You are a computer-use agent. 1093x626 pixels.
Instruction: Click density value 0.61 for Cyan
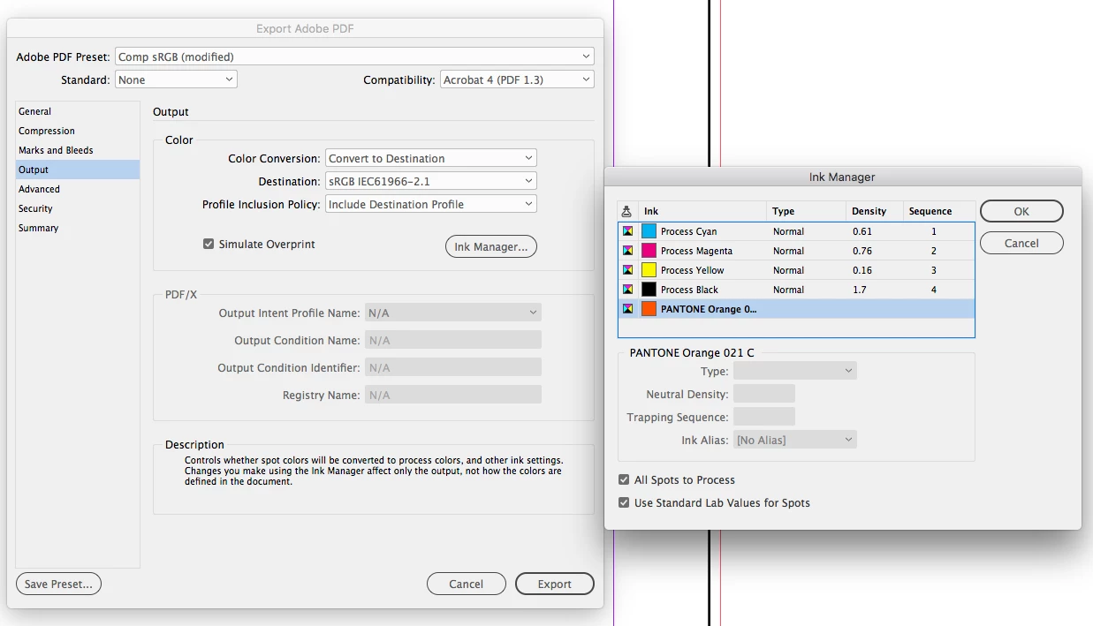[862, 231]
